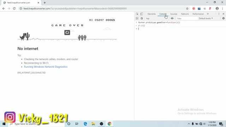This screenshot has width=226, height=127.
Task: Switch to the Console tab
Action: 163,14
